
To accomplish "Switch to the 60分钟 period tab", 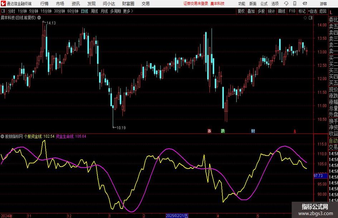I will pyautogui.click(x=73, y=11).
